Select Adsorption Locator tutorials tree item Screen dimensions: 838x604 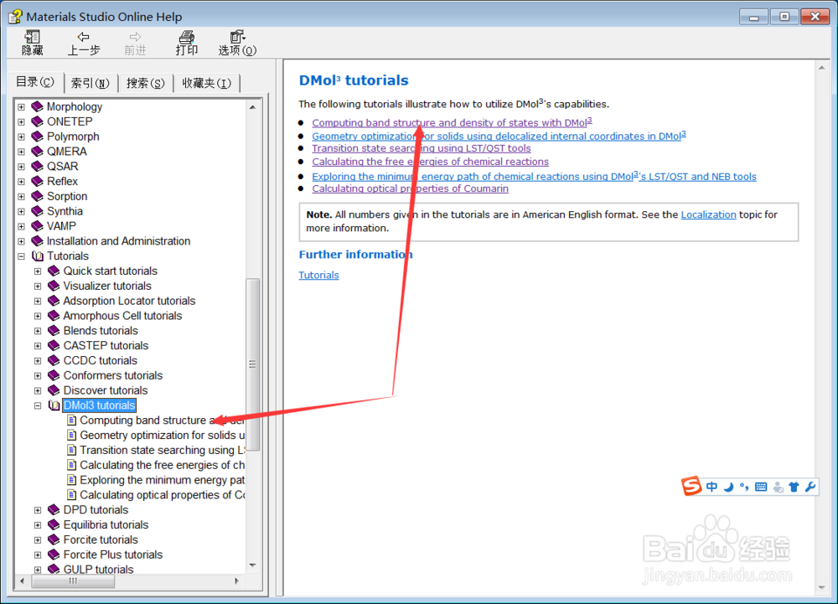tap(129, 302)
